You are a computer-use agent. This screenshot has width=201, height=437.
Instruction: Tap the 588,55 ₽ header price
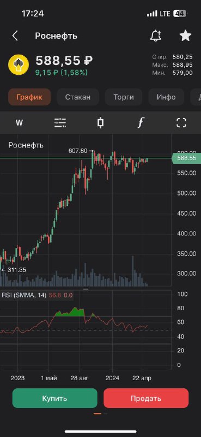pyautogui.click(x=64, y=60)
